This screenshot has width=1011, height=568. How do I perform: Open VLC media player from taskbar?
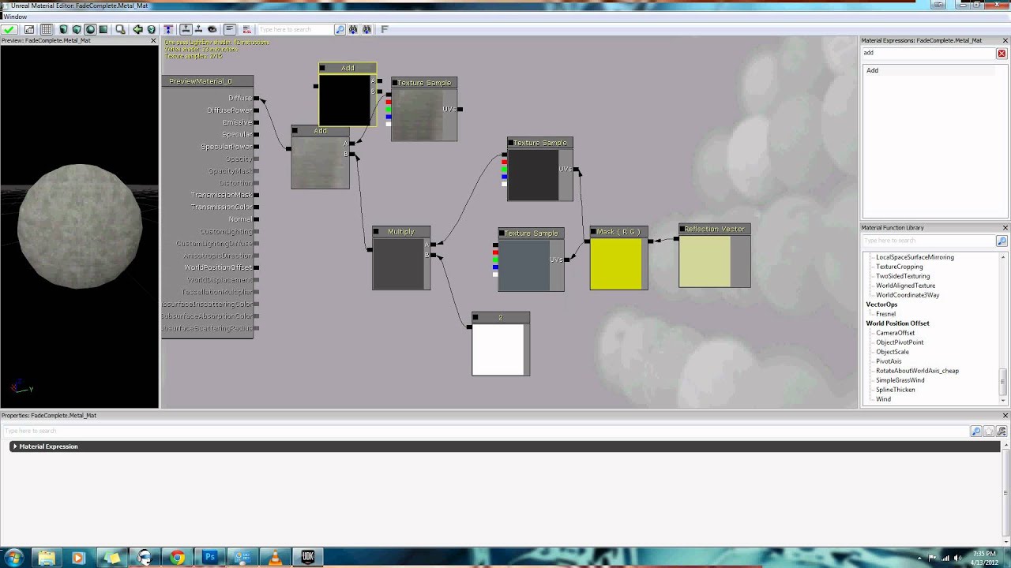(275, 558)
